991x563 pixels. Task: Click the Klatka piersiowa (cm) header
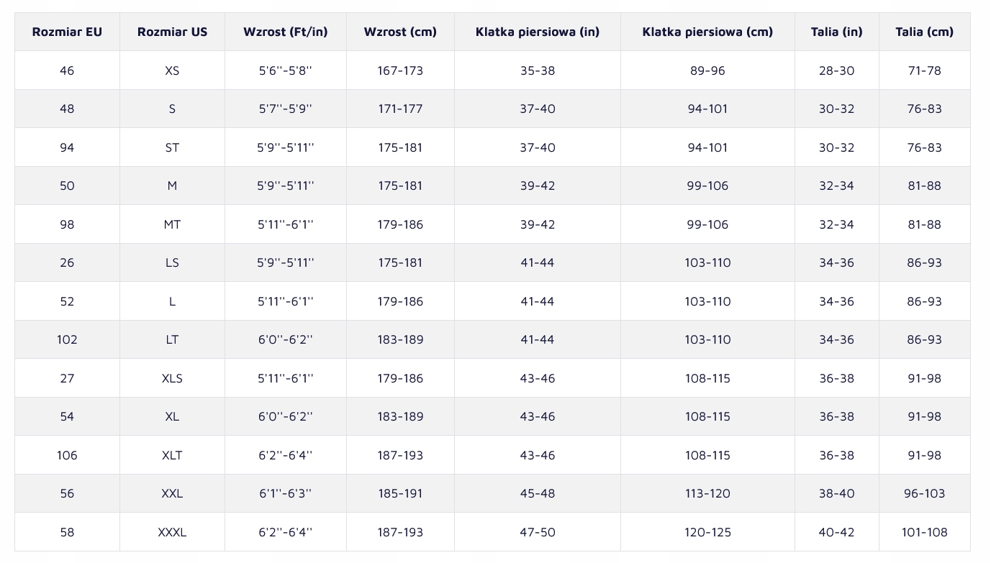tap(707, 32)
